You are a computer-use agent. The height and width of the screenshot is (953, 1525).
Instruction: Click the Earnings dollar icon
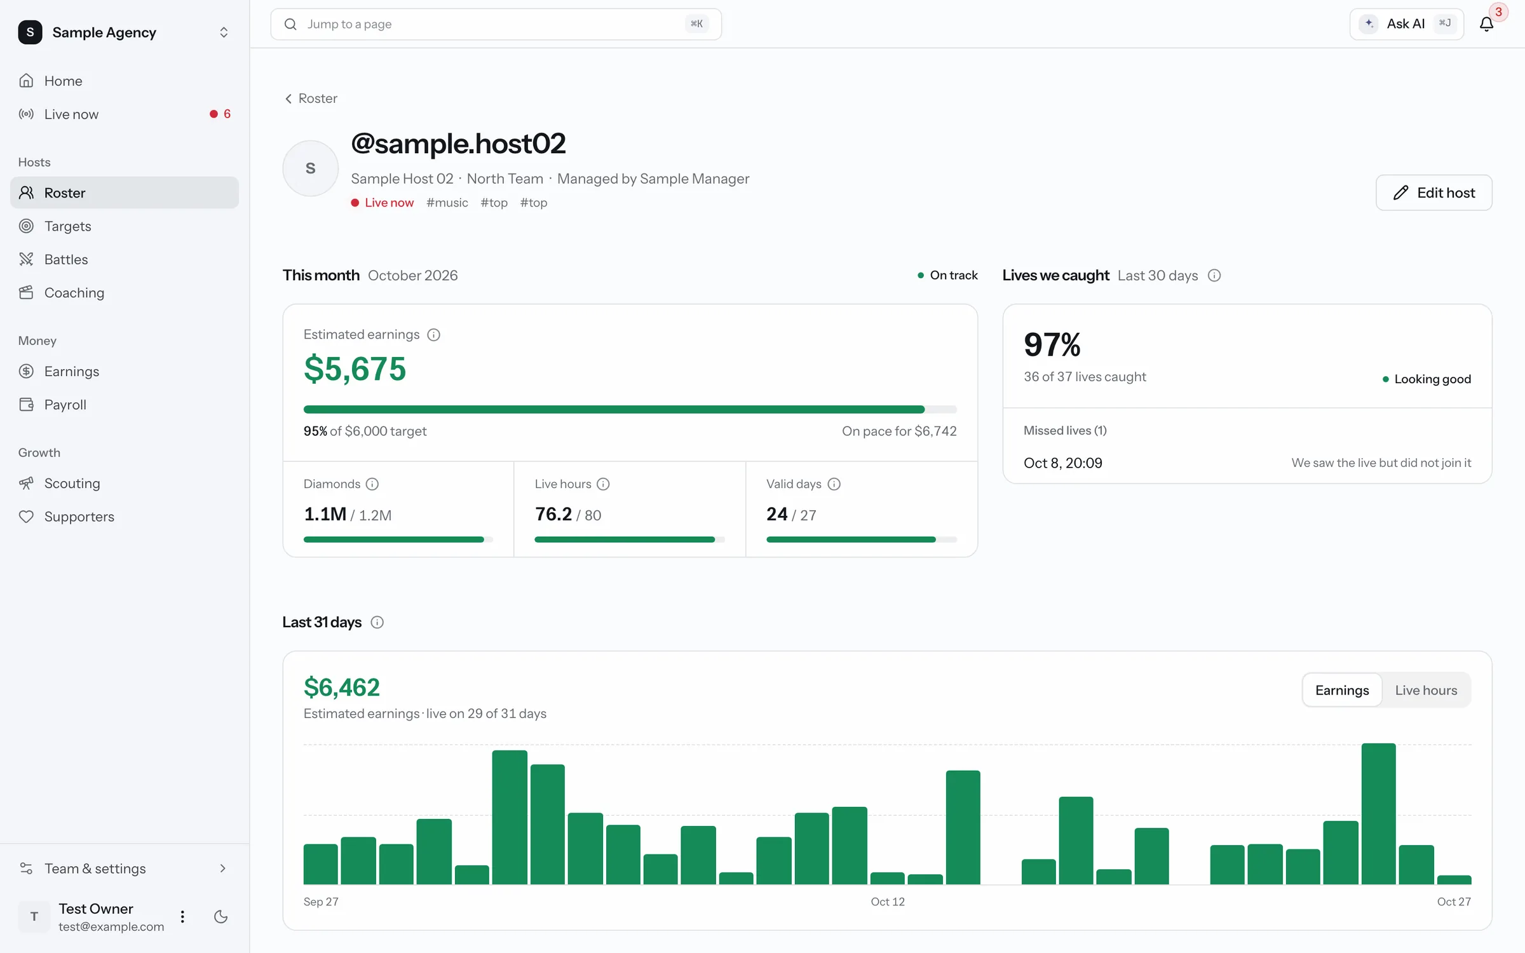coord(26,372)
